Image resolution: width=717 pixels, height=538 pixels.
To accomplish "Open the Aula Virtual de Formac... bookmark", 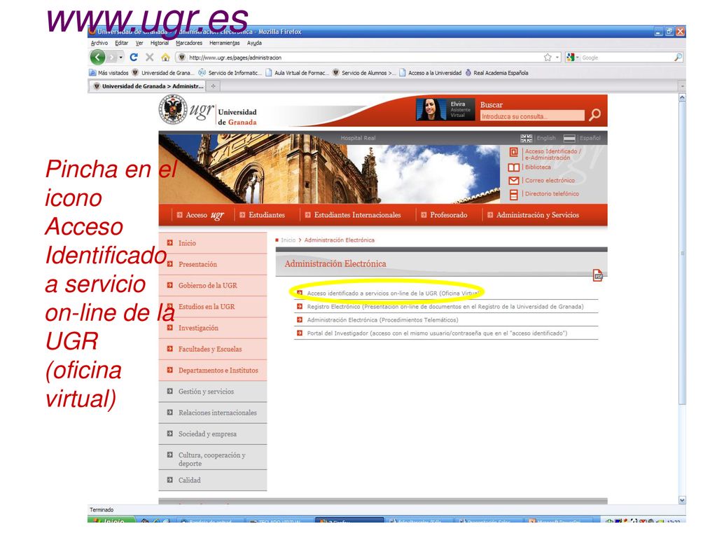I will pos(297,73).
